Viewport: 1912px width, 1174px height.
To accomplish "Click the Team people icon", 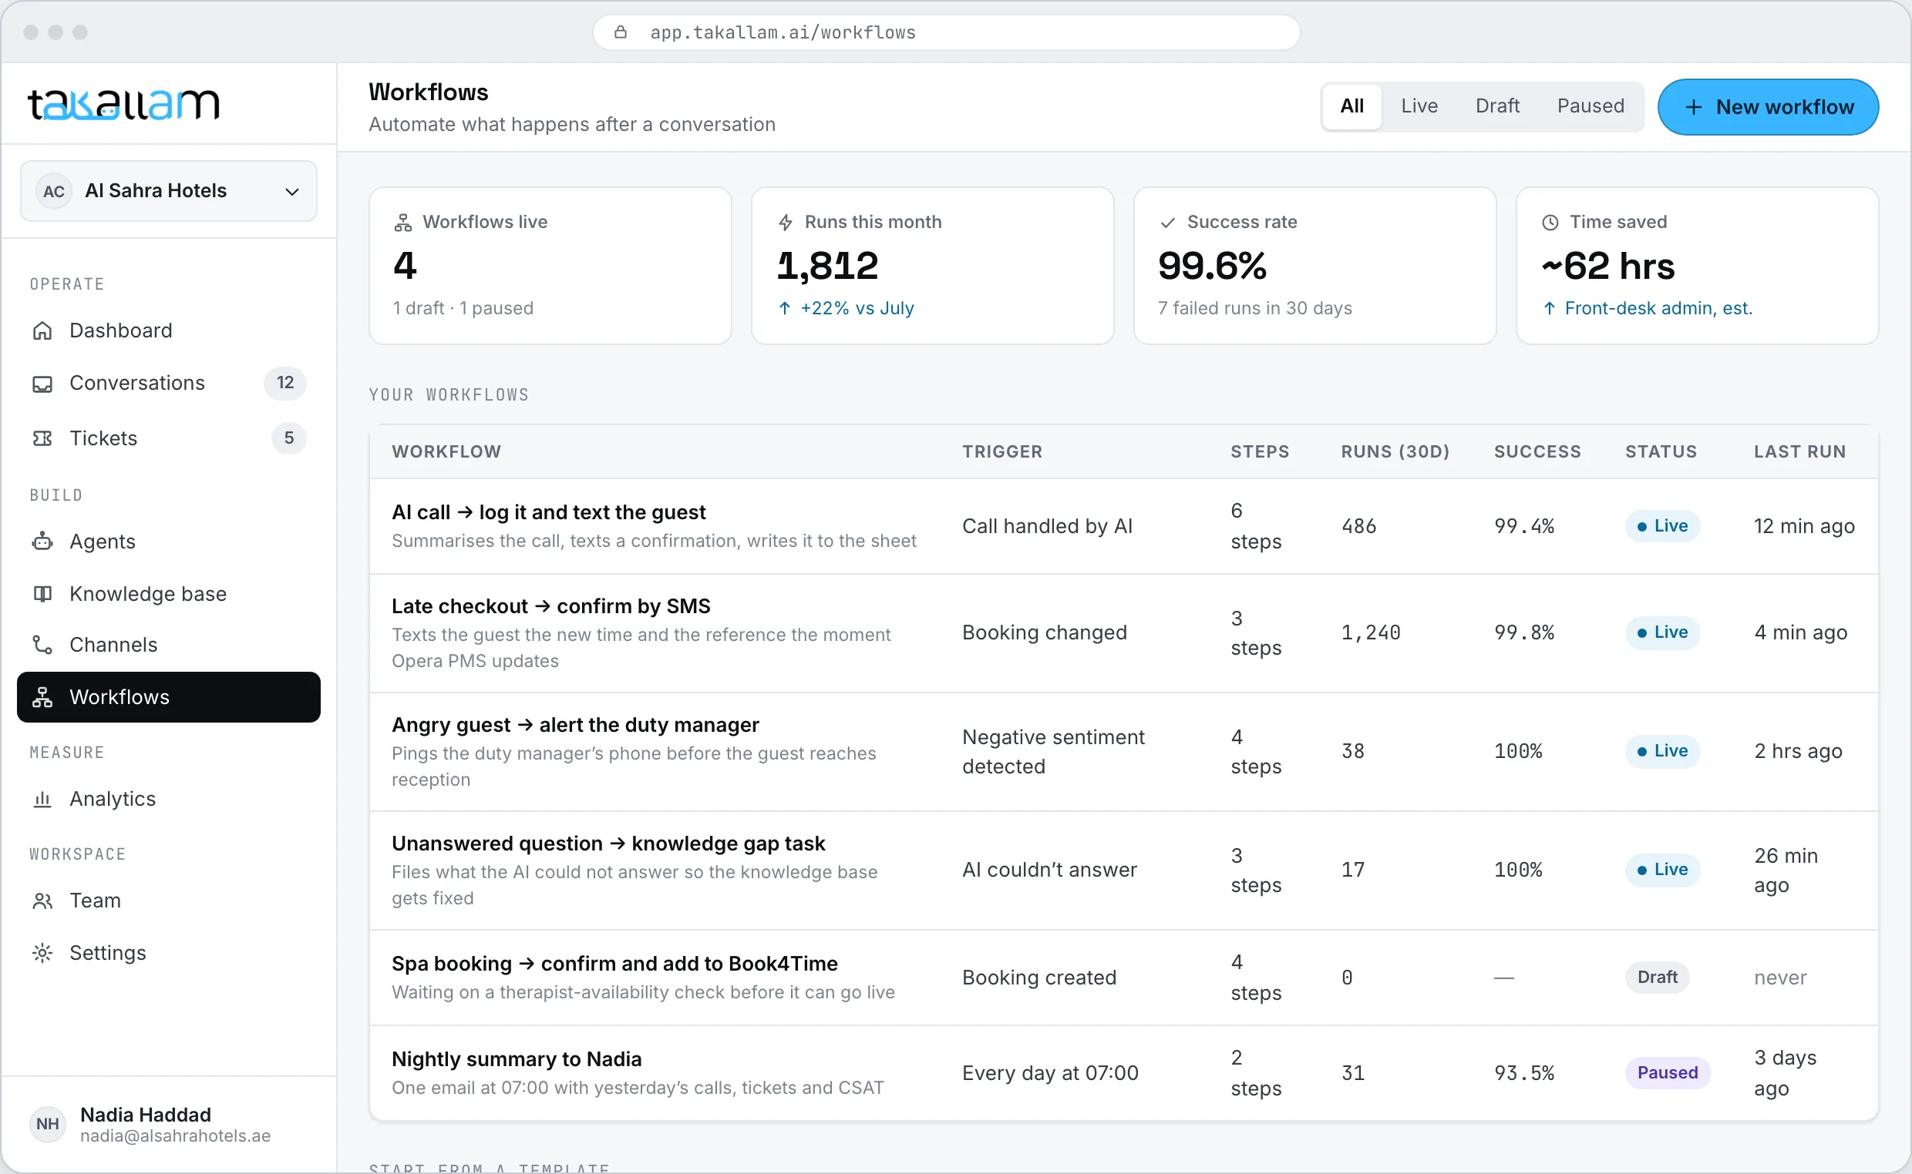I will (x=42, y=901).
